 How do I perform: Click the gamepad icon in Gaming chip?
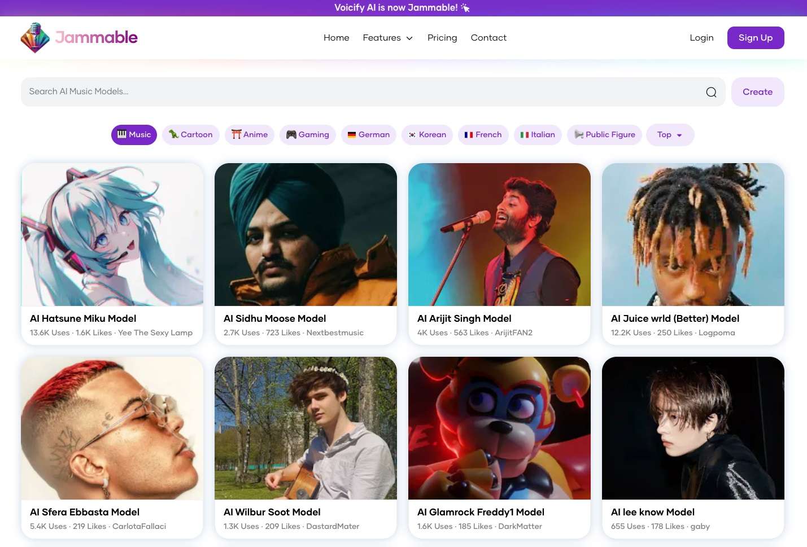point(291,134)
